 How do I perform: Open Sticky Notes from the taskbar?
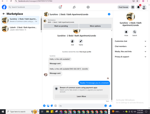[52, 112]
